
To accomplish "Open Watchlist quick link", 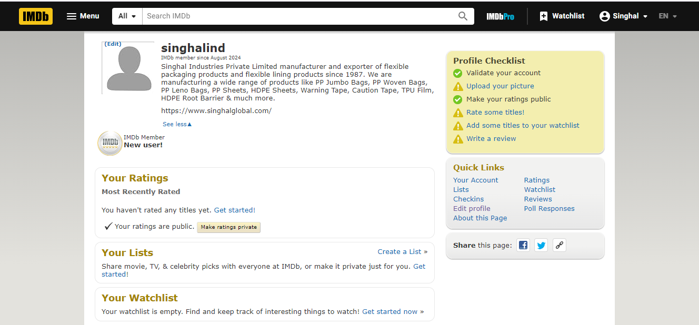I will coord(540,189).
